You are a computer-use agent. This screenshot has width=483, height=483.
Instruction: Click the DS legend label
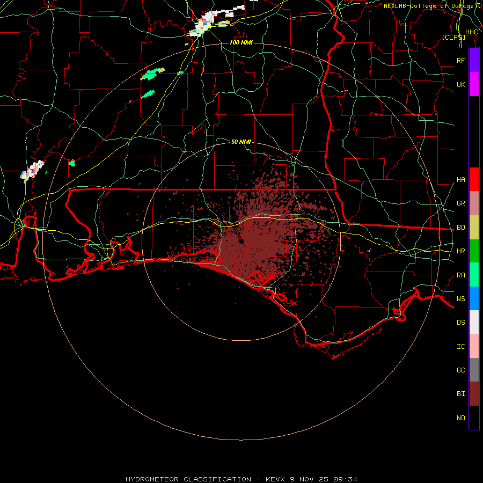[460, 323]
